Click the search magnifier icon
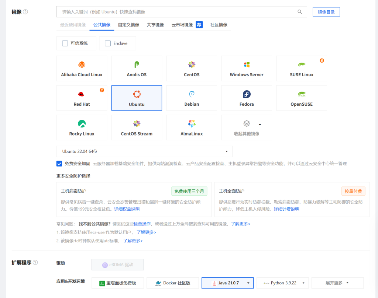This screenshot has width=378, height=298. (300, 12)
